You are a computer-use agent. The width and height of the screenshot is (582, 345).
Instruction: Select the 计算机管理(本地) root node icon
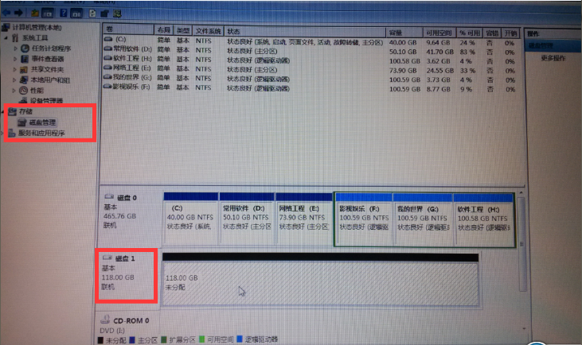click(6, 27)
